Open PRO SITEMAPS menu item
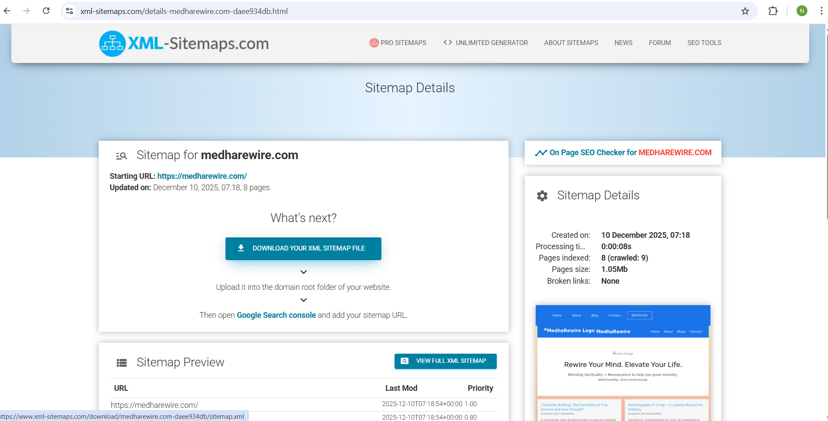 pos(398,43)
